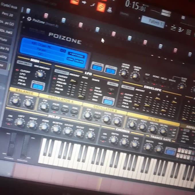Viewport: 195px width, 195px height.
Task: Turn Oscillator A PW knob
Action: (x=44, y=107)
